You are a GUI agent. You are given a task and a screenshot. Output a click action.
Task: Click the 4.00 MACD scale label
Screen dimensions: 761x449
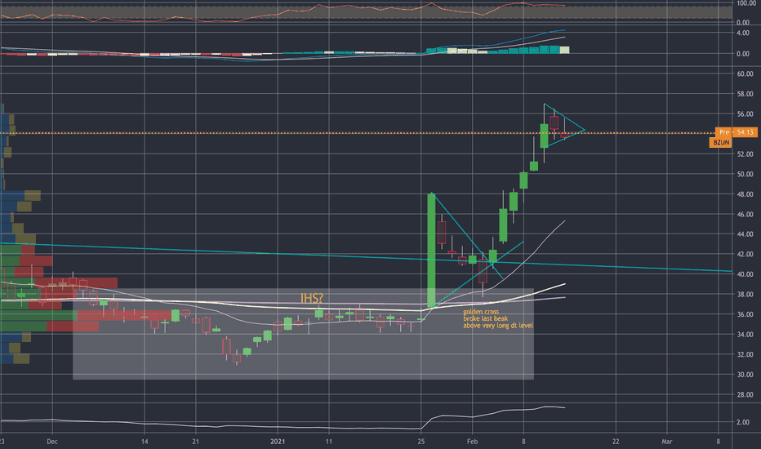pyautogui.click(x=742, y=33)
